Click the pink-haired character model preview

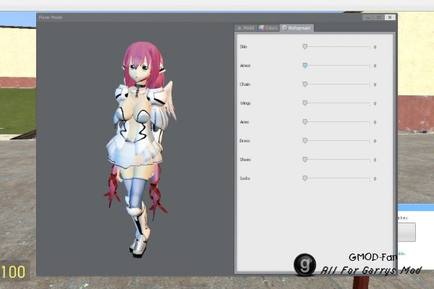point(140,150)
